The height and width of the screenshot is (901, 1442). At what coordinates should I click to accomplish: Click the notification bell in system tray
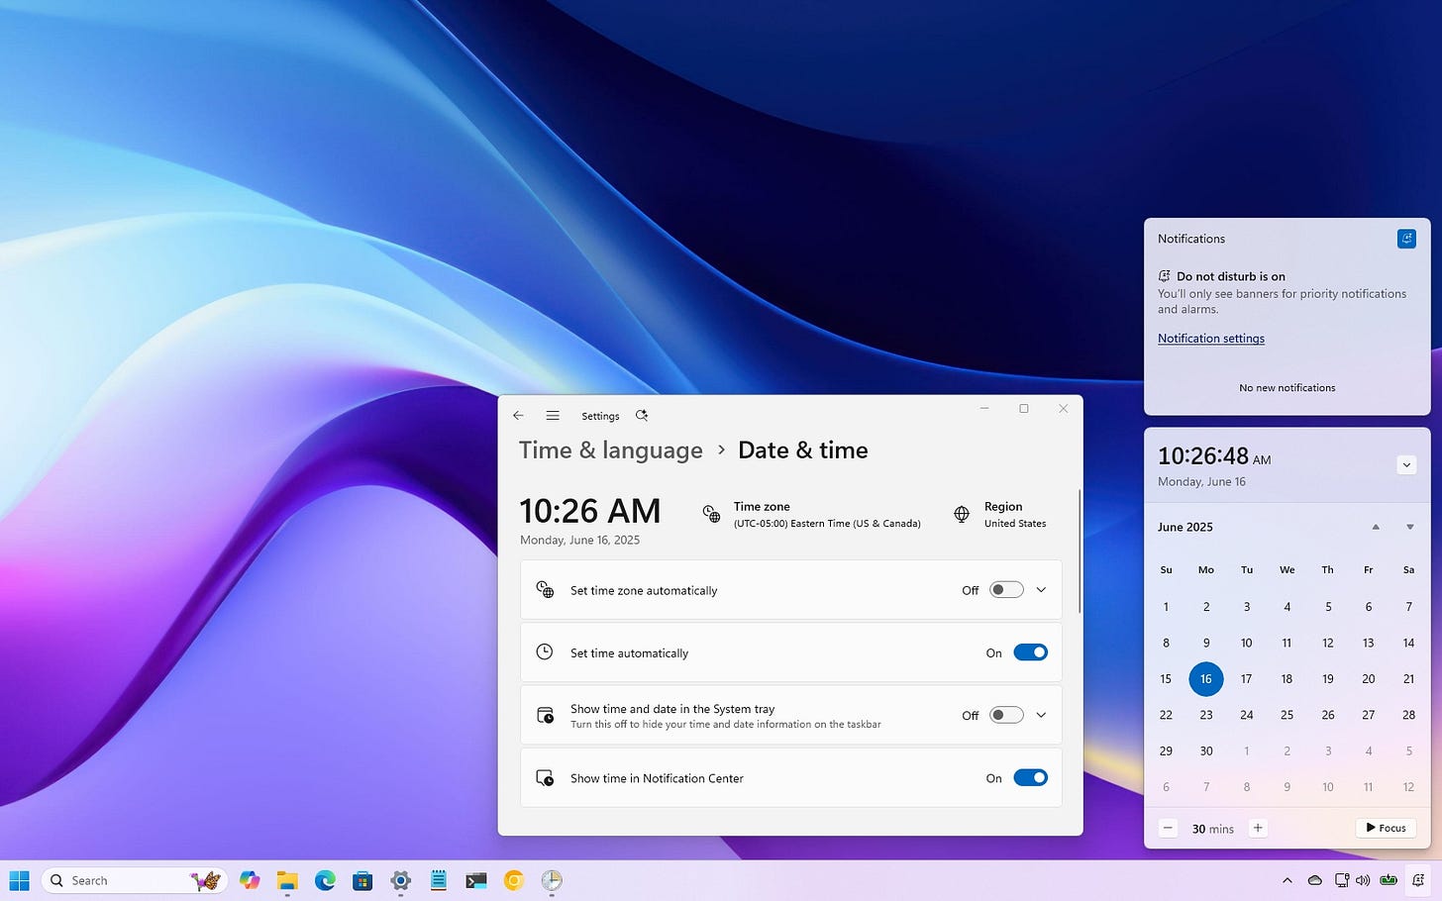click(1419, 880)
